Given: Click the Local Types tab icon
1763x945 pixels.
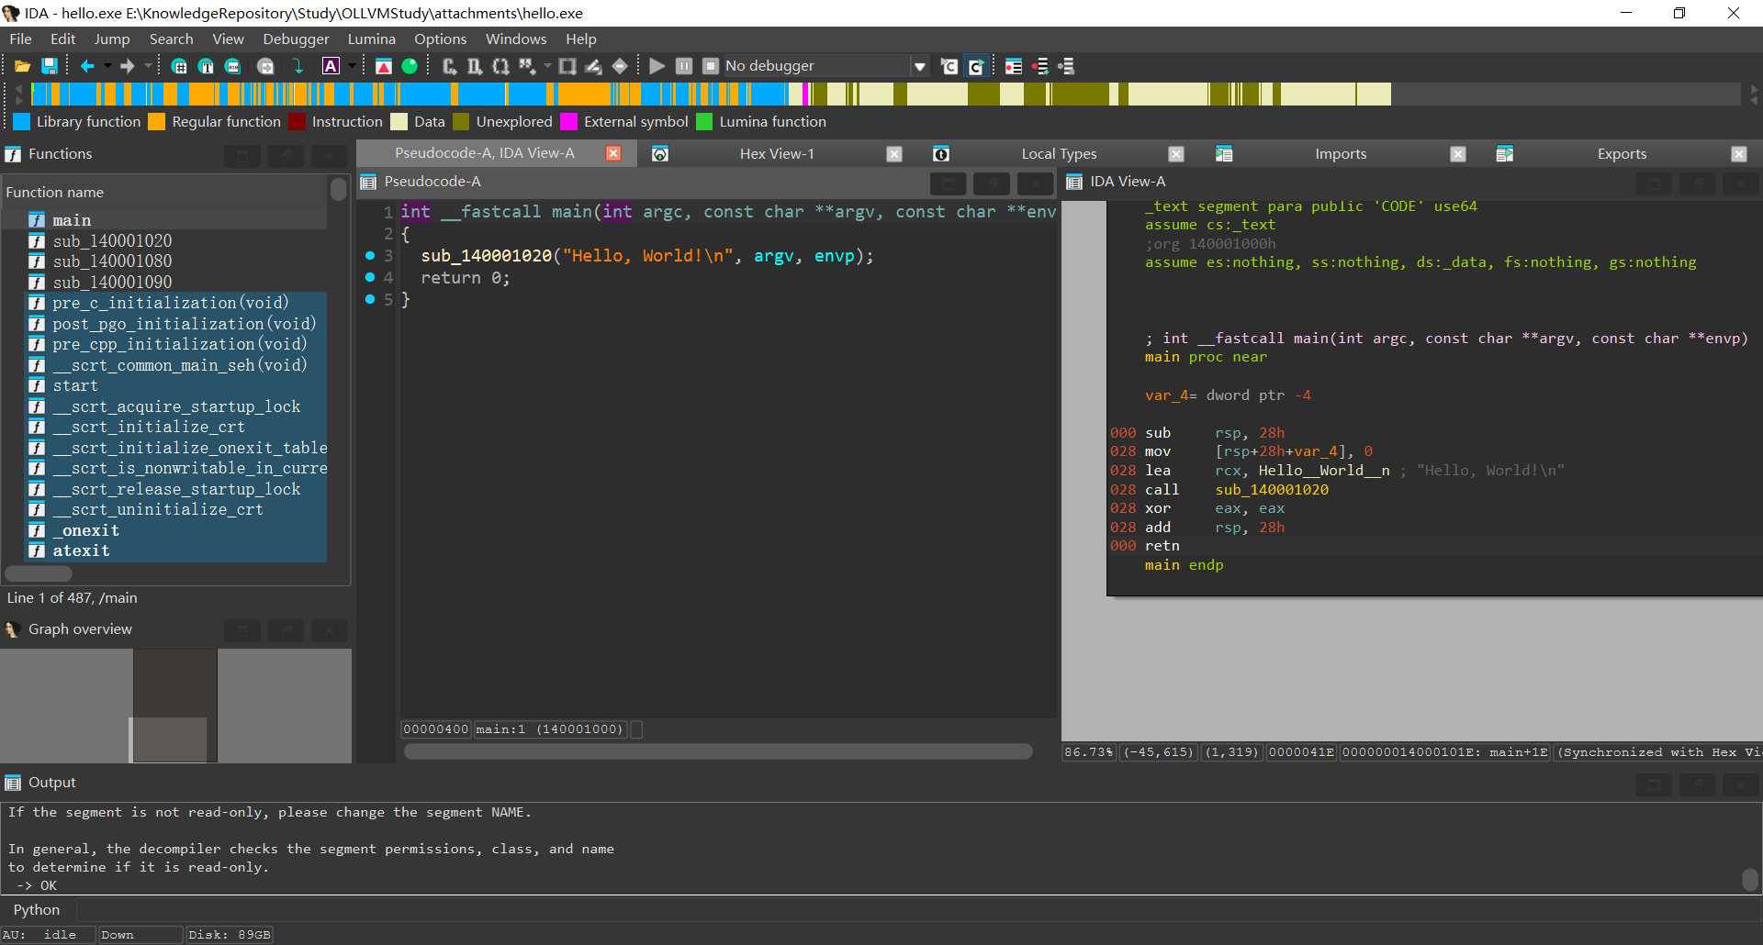Looking at the screenshot, I should point(940,154).
